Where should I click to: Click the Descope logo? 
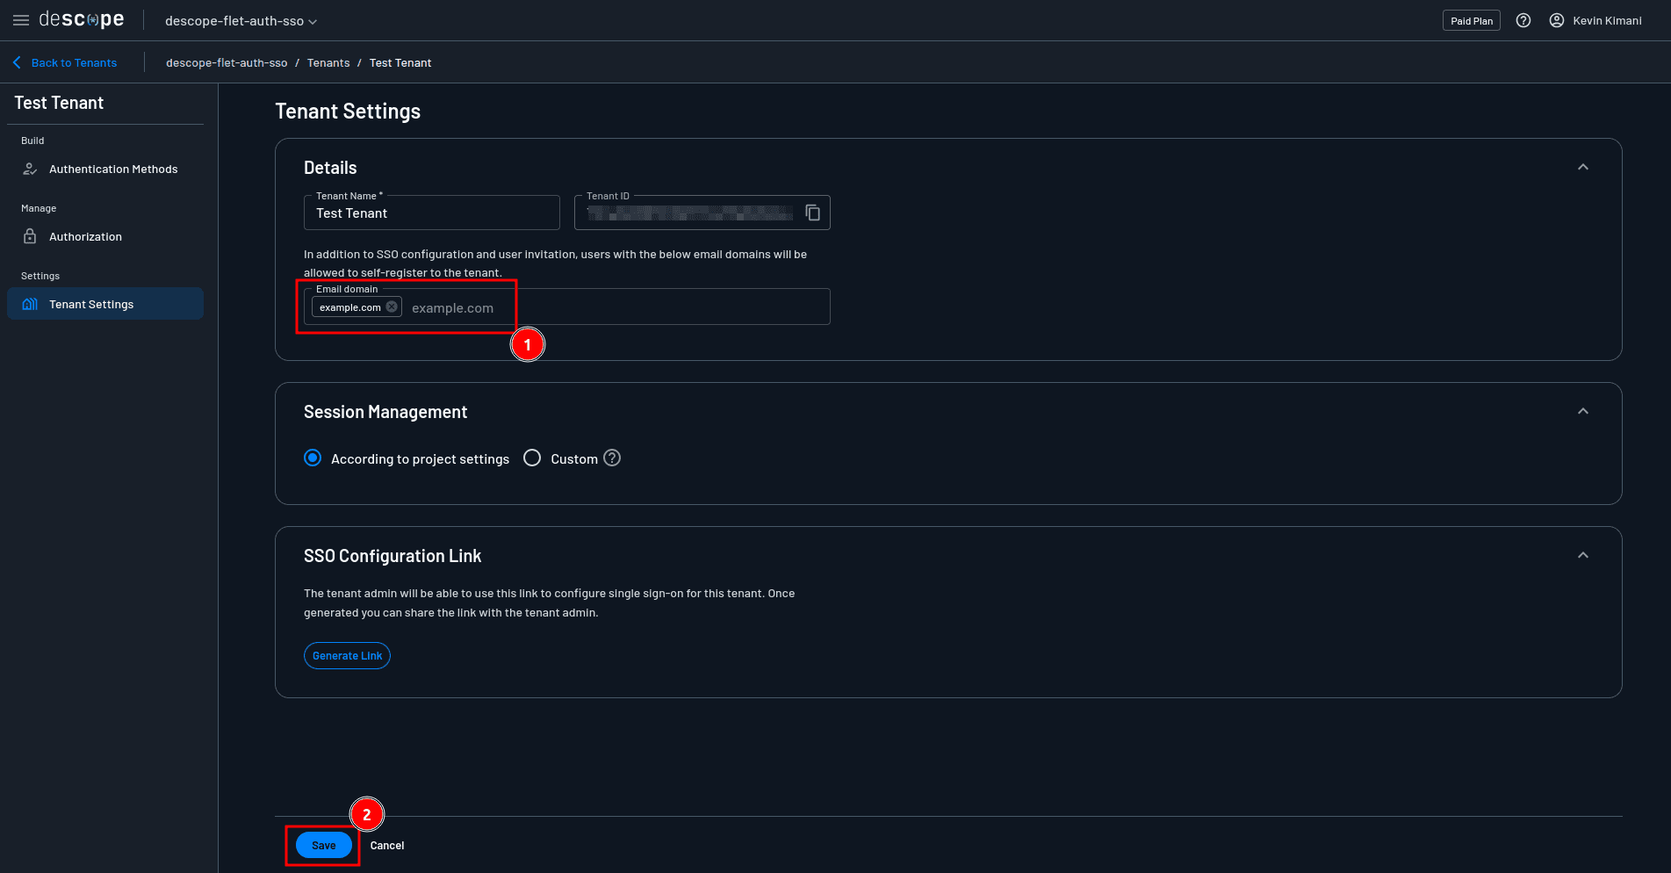pyautogui.click(x=82, y=20)
